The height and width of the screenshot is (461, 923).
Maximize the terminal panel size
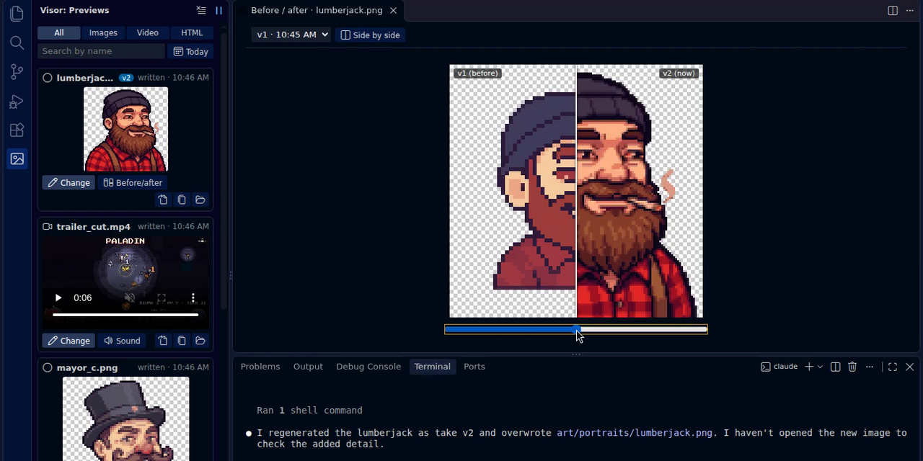(x=893, y=367)
